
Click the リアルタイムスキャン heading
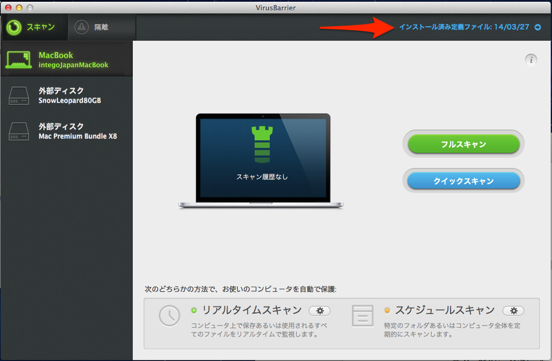coord(252,310)
